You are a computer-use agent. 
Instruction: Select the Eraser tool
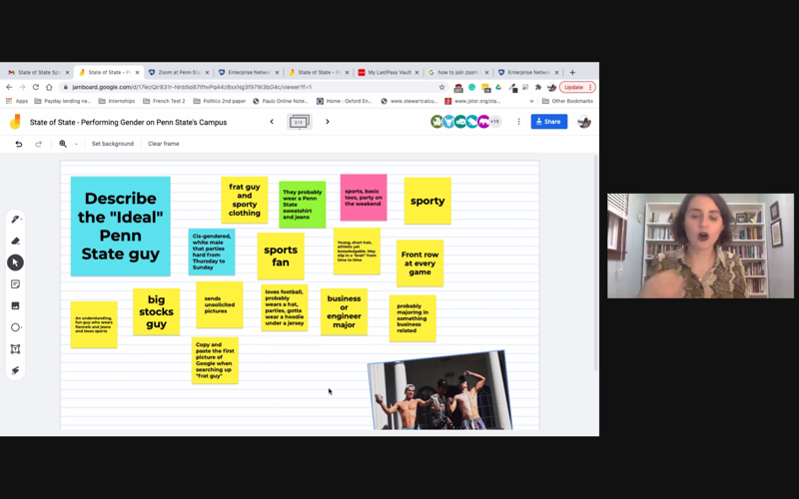(15, 241)
